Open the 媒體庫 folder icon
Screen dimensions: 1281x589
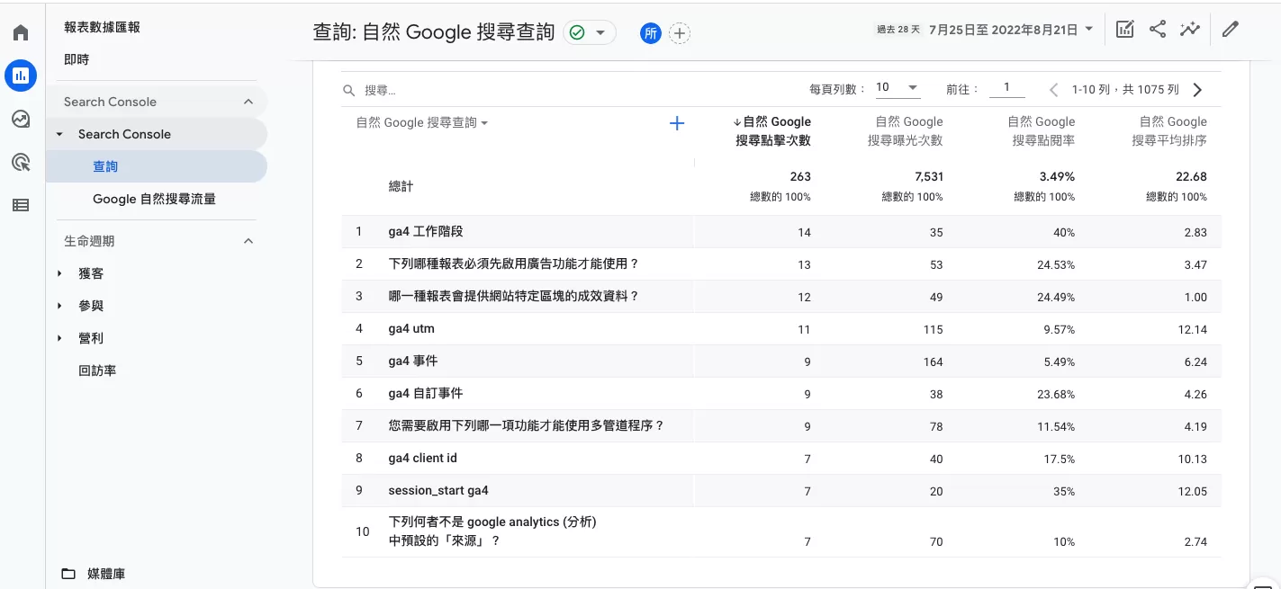(x=68, y=574)
